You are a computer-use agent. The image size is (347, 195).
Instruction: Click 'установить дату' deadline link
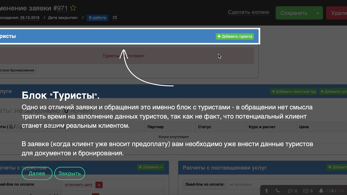point(79,185)
